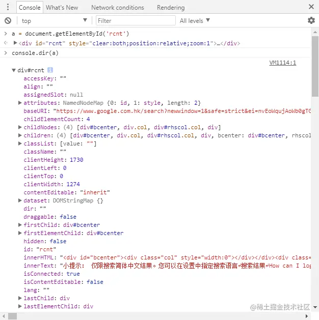Screen dimensions: 319x320
Task: Open the Rendering tab
Action: (x=171, y=8)
